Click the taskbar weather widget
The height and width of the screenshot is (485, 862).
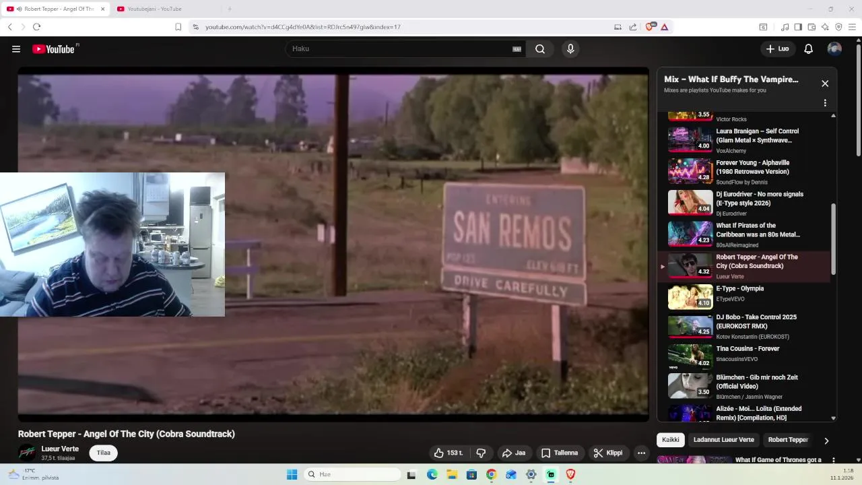(x=32, y=474)
